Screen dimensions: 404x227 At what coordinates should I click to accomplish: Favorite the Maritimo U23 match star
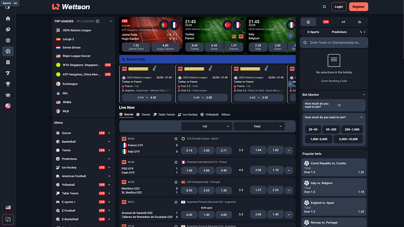(x=176, y=182)
